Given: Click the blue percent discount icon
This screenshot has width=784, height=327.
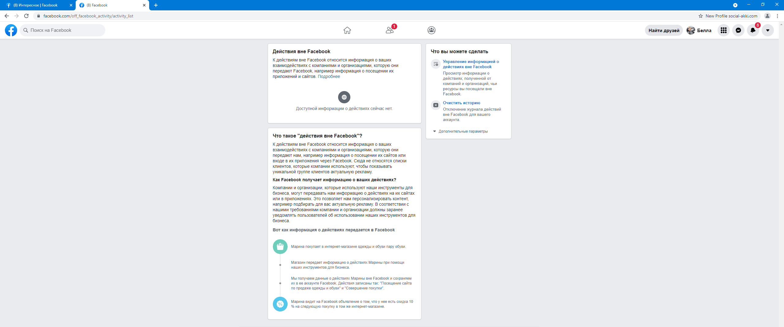Looking at the screenshot, I should (x=280, y=304).
